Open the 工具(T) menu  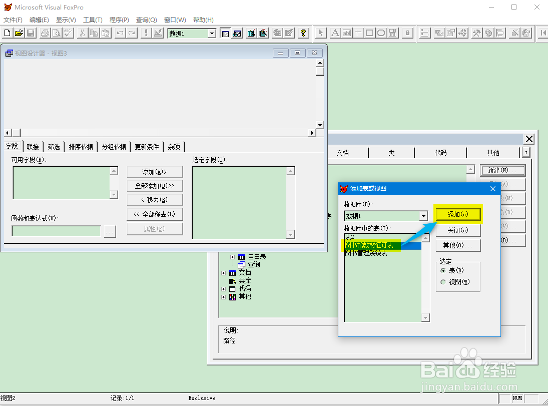coord(93,20)
